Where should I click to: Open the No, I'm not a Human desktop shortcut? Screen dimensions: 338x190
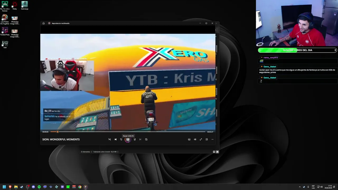coord(5,6)
